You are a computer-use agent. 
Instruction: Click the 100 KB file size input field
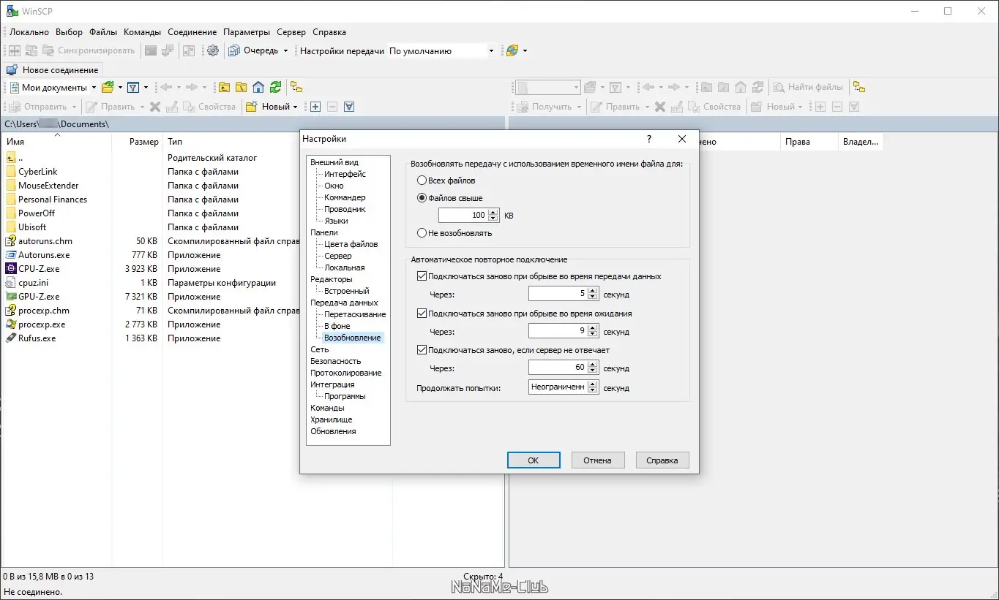coord(463,216)
